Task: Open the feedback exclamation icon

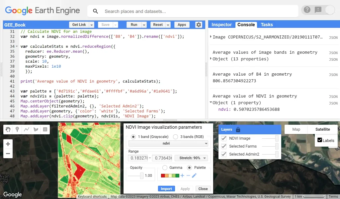Action: tap(318, 10)
